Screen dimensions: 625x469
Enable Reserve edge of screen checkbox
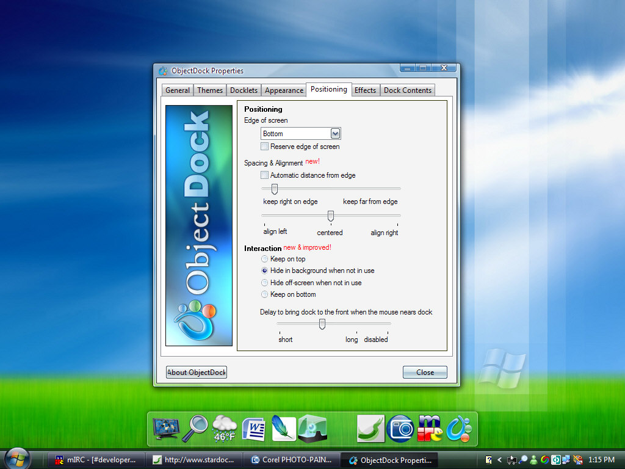click(264, 147)
